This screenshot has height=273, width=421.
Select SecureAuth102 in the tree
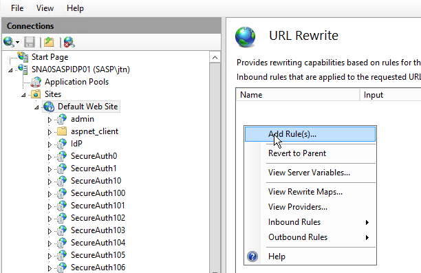[x=98, y=218]
